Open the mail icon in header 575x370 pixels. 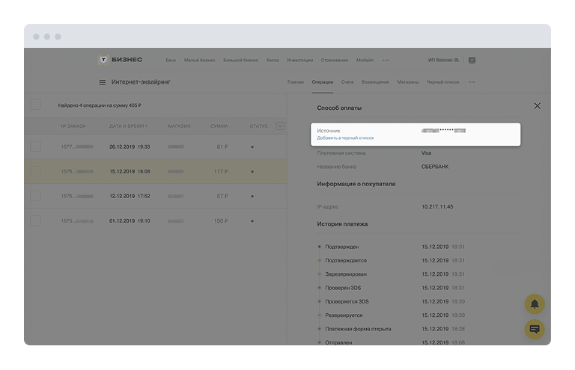point(472,60)
